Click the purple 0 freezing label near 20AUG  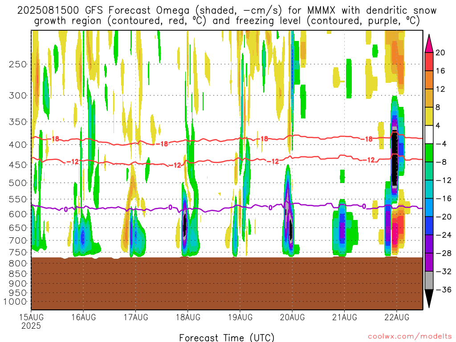(270, 208)
